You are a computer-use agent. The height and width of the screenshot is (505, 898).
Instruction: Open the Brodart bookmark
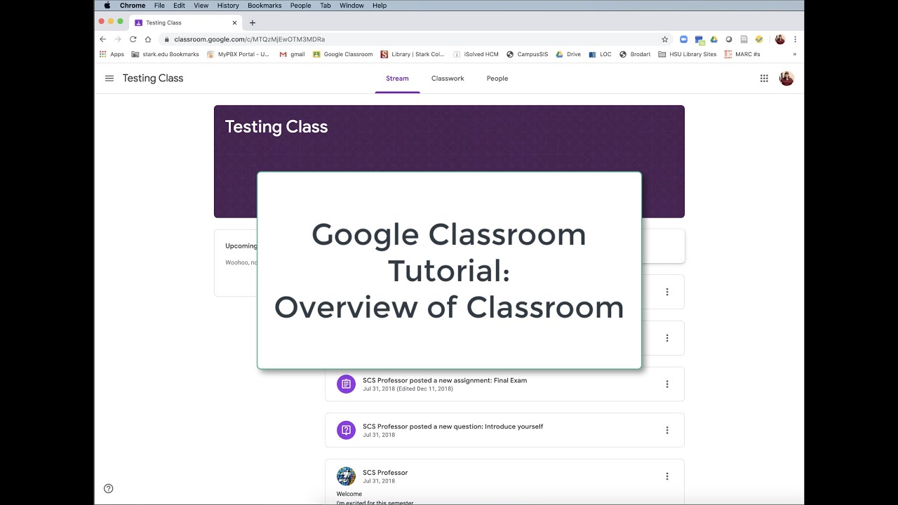click(x=636, y=54)
